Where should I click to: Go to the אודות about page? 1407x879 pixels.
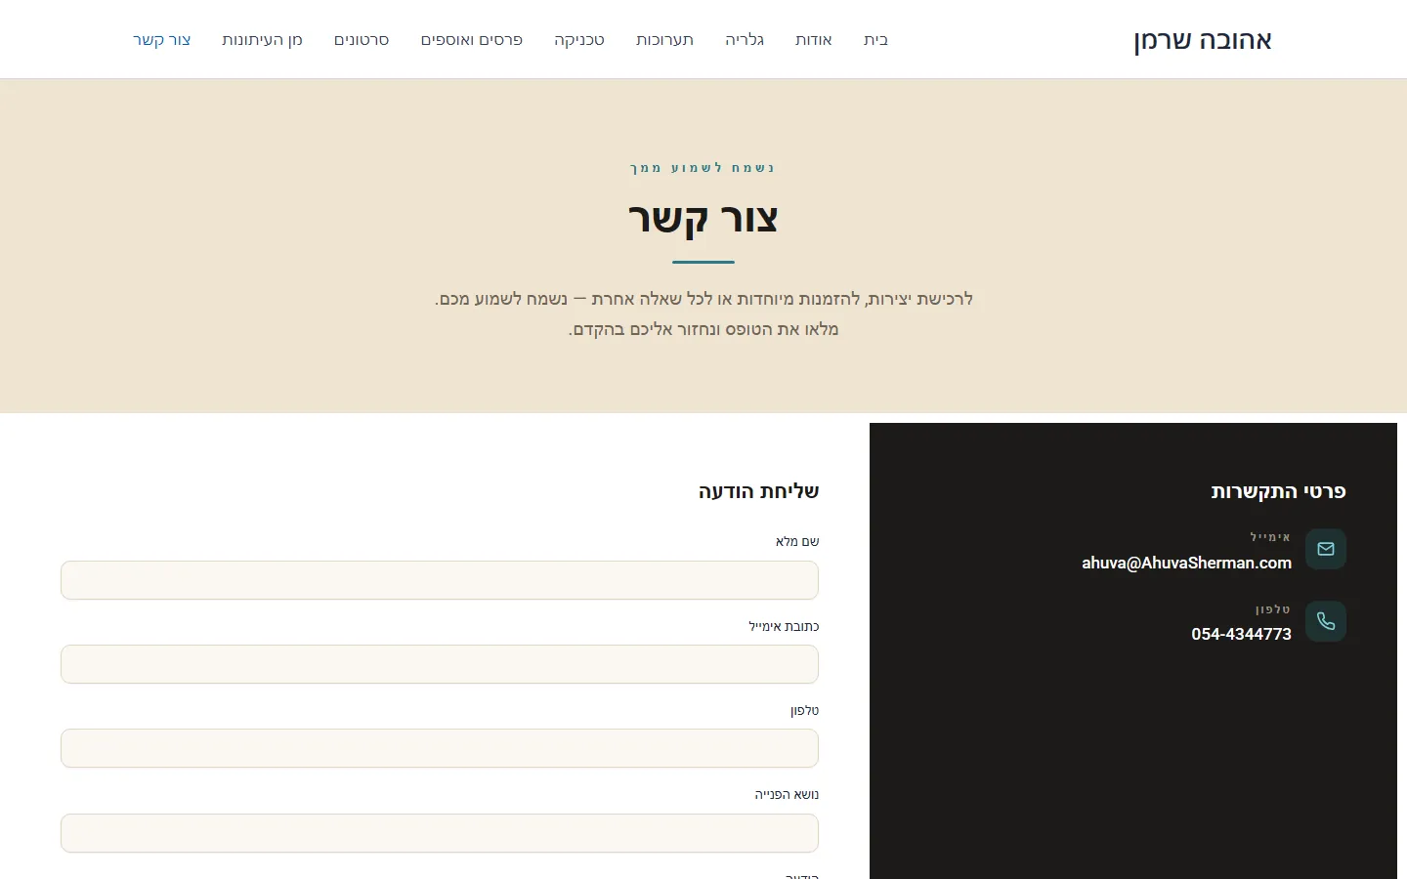tap(813, 40)
